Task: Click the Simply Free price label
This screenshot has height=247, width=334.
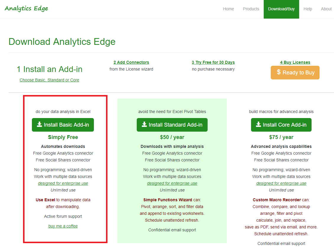Action: click(x=63, y=137)
